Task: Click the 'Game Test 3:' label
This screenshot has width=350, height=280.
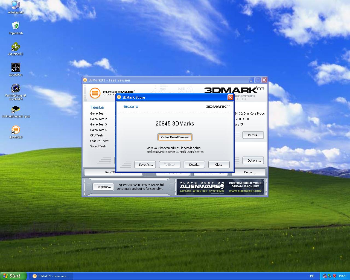Action: (99, 124)
